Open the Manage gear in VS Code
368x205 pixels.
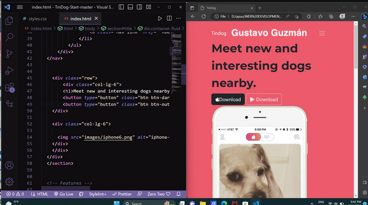click(x=9, y=182)
